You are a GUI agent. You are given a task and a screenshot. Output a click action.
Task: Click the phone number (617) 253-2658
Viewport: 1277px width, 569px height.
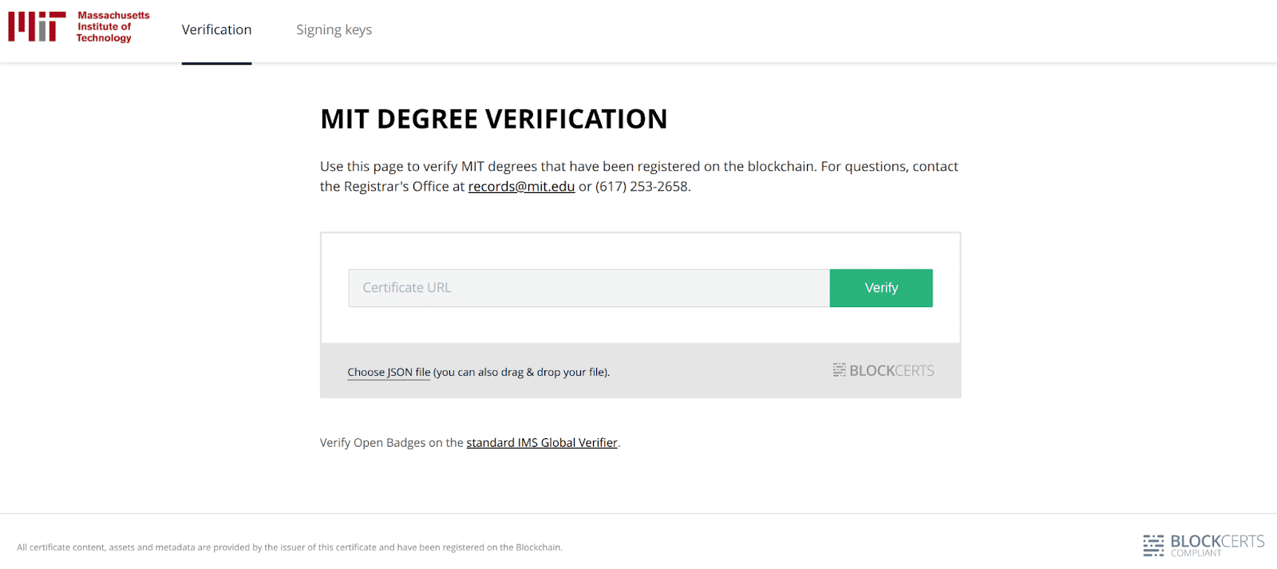pyautogui.click(x=642, y=186)
